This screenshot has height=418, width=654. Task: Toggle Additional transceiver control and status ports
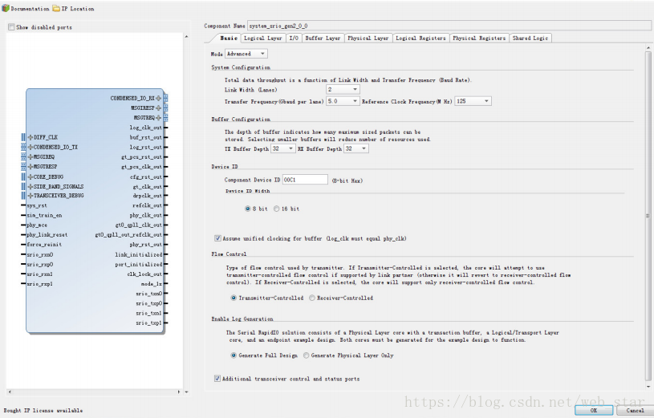coord(217,379)
